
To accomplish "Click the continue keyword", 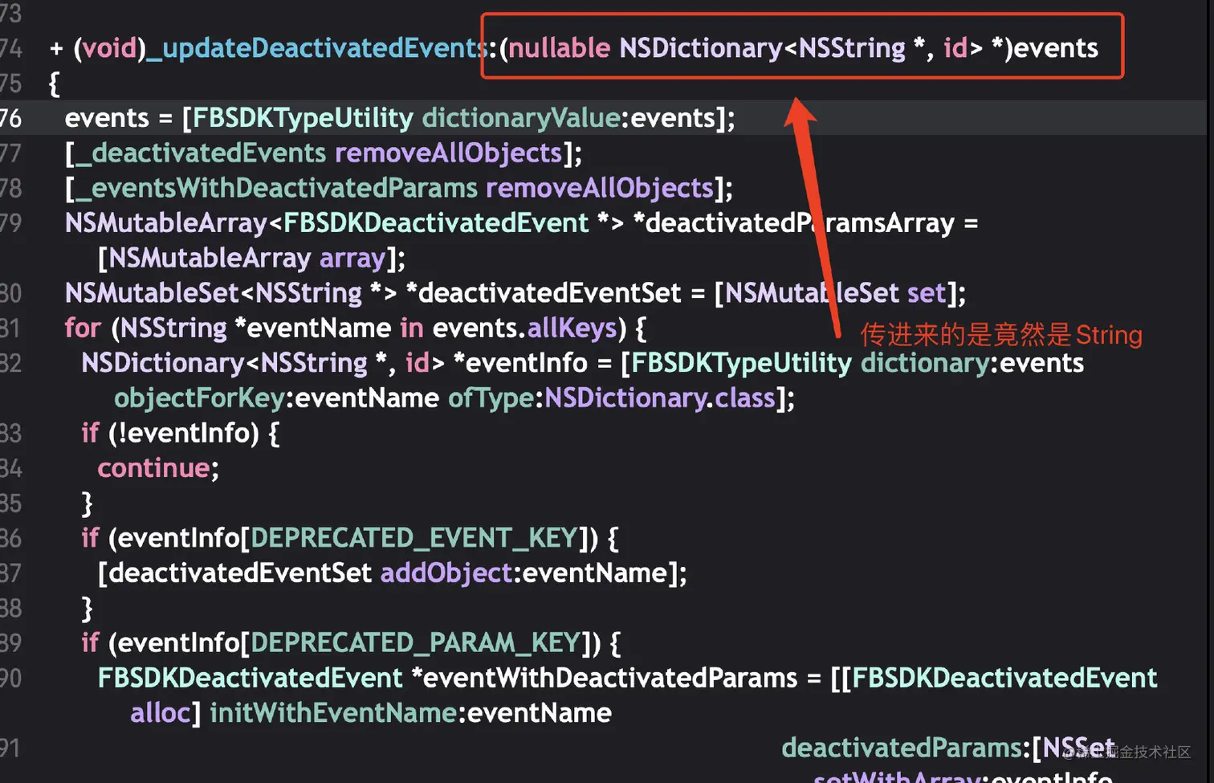I will click(x=154, y=467).
